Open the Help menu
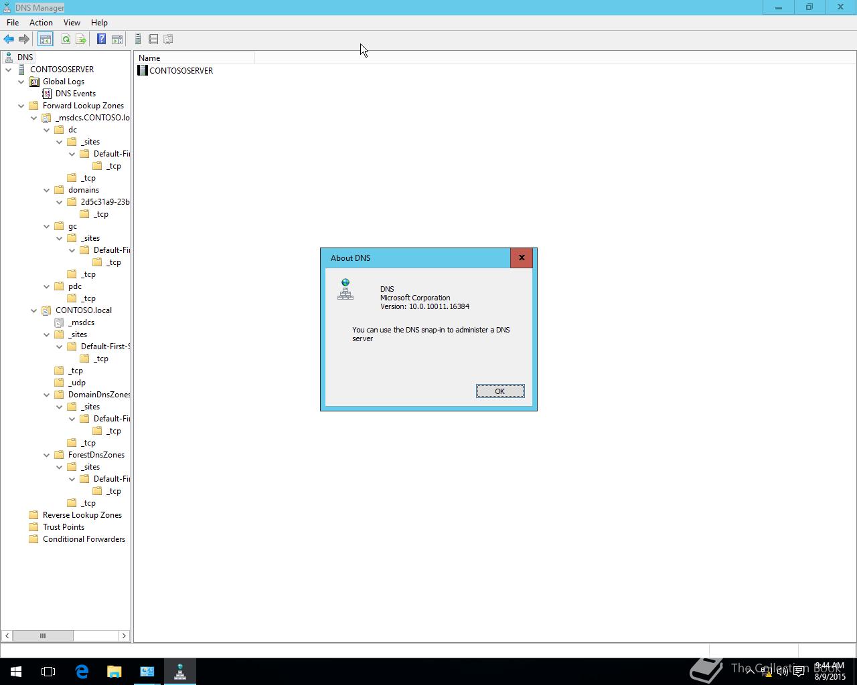Viewport: 857px width, 685px height. (99, 23)
